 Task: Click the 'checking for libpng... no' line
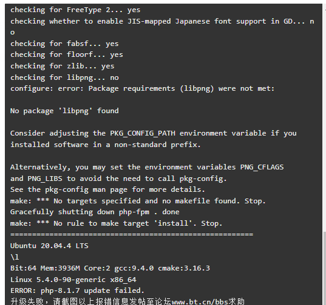(64, 77)
